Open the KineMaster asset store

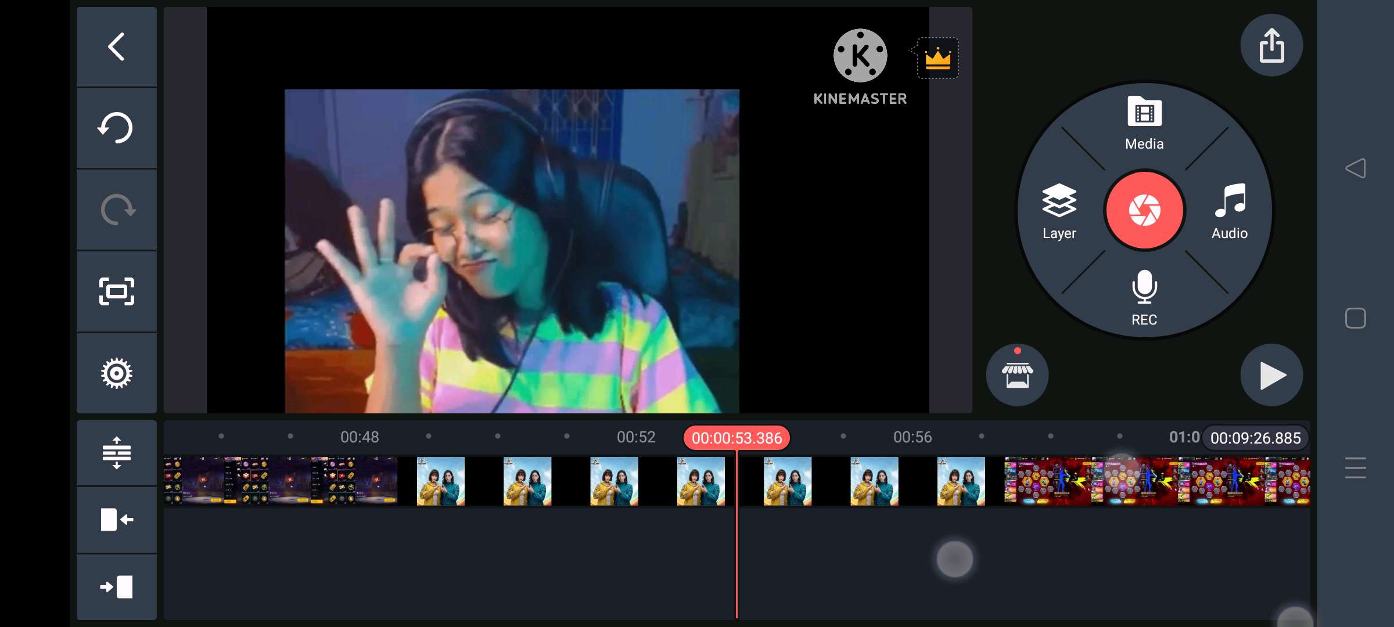[x=1017, y=375]
